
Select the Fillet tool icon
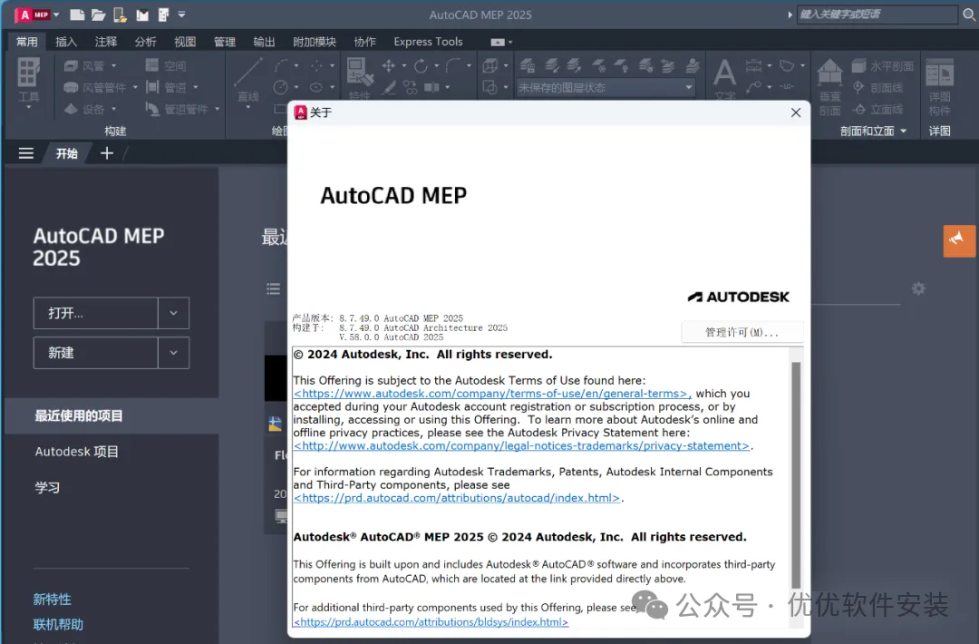point(453,65)
